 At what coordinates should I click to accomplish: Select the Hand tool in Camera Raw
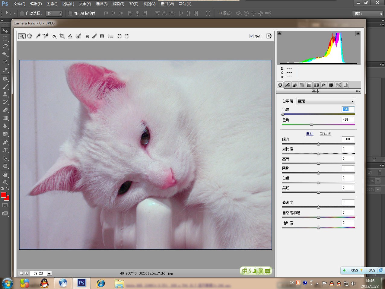[29, 36]
